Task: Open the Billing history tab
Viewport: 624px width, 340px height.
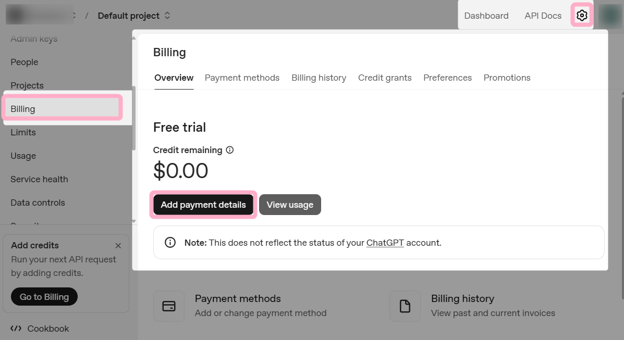Action: click(x=319, y=78)
